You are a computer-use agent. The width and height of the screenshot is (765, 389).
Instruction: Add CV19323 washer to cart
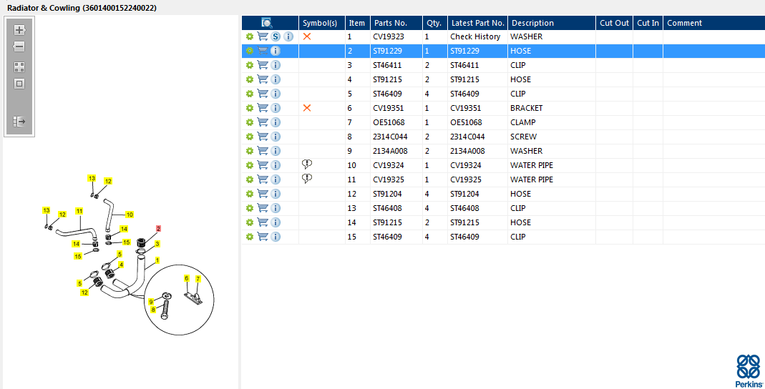[x=263, y=36]
